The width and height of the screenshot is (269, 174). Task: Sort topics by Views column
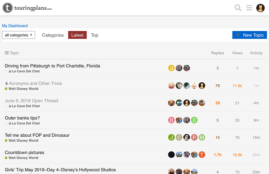(x=237, y=53)
